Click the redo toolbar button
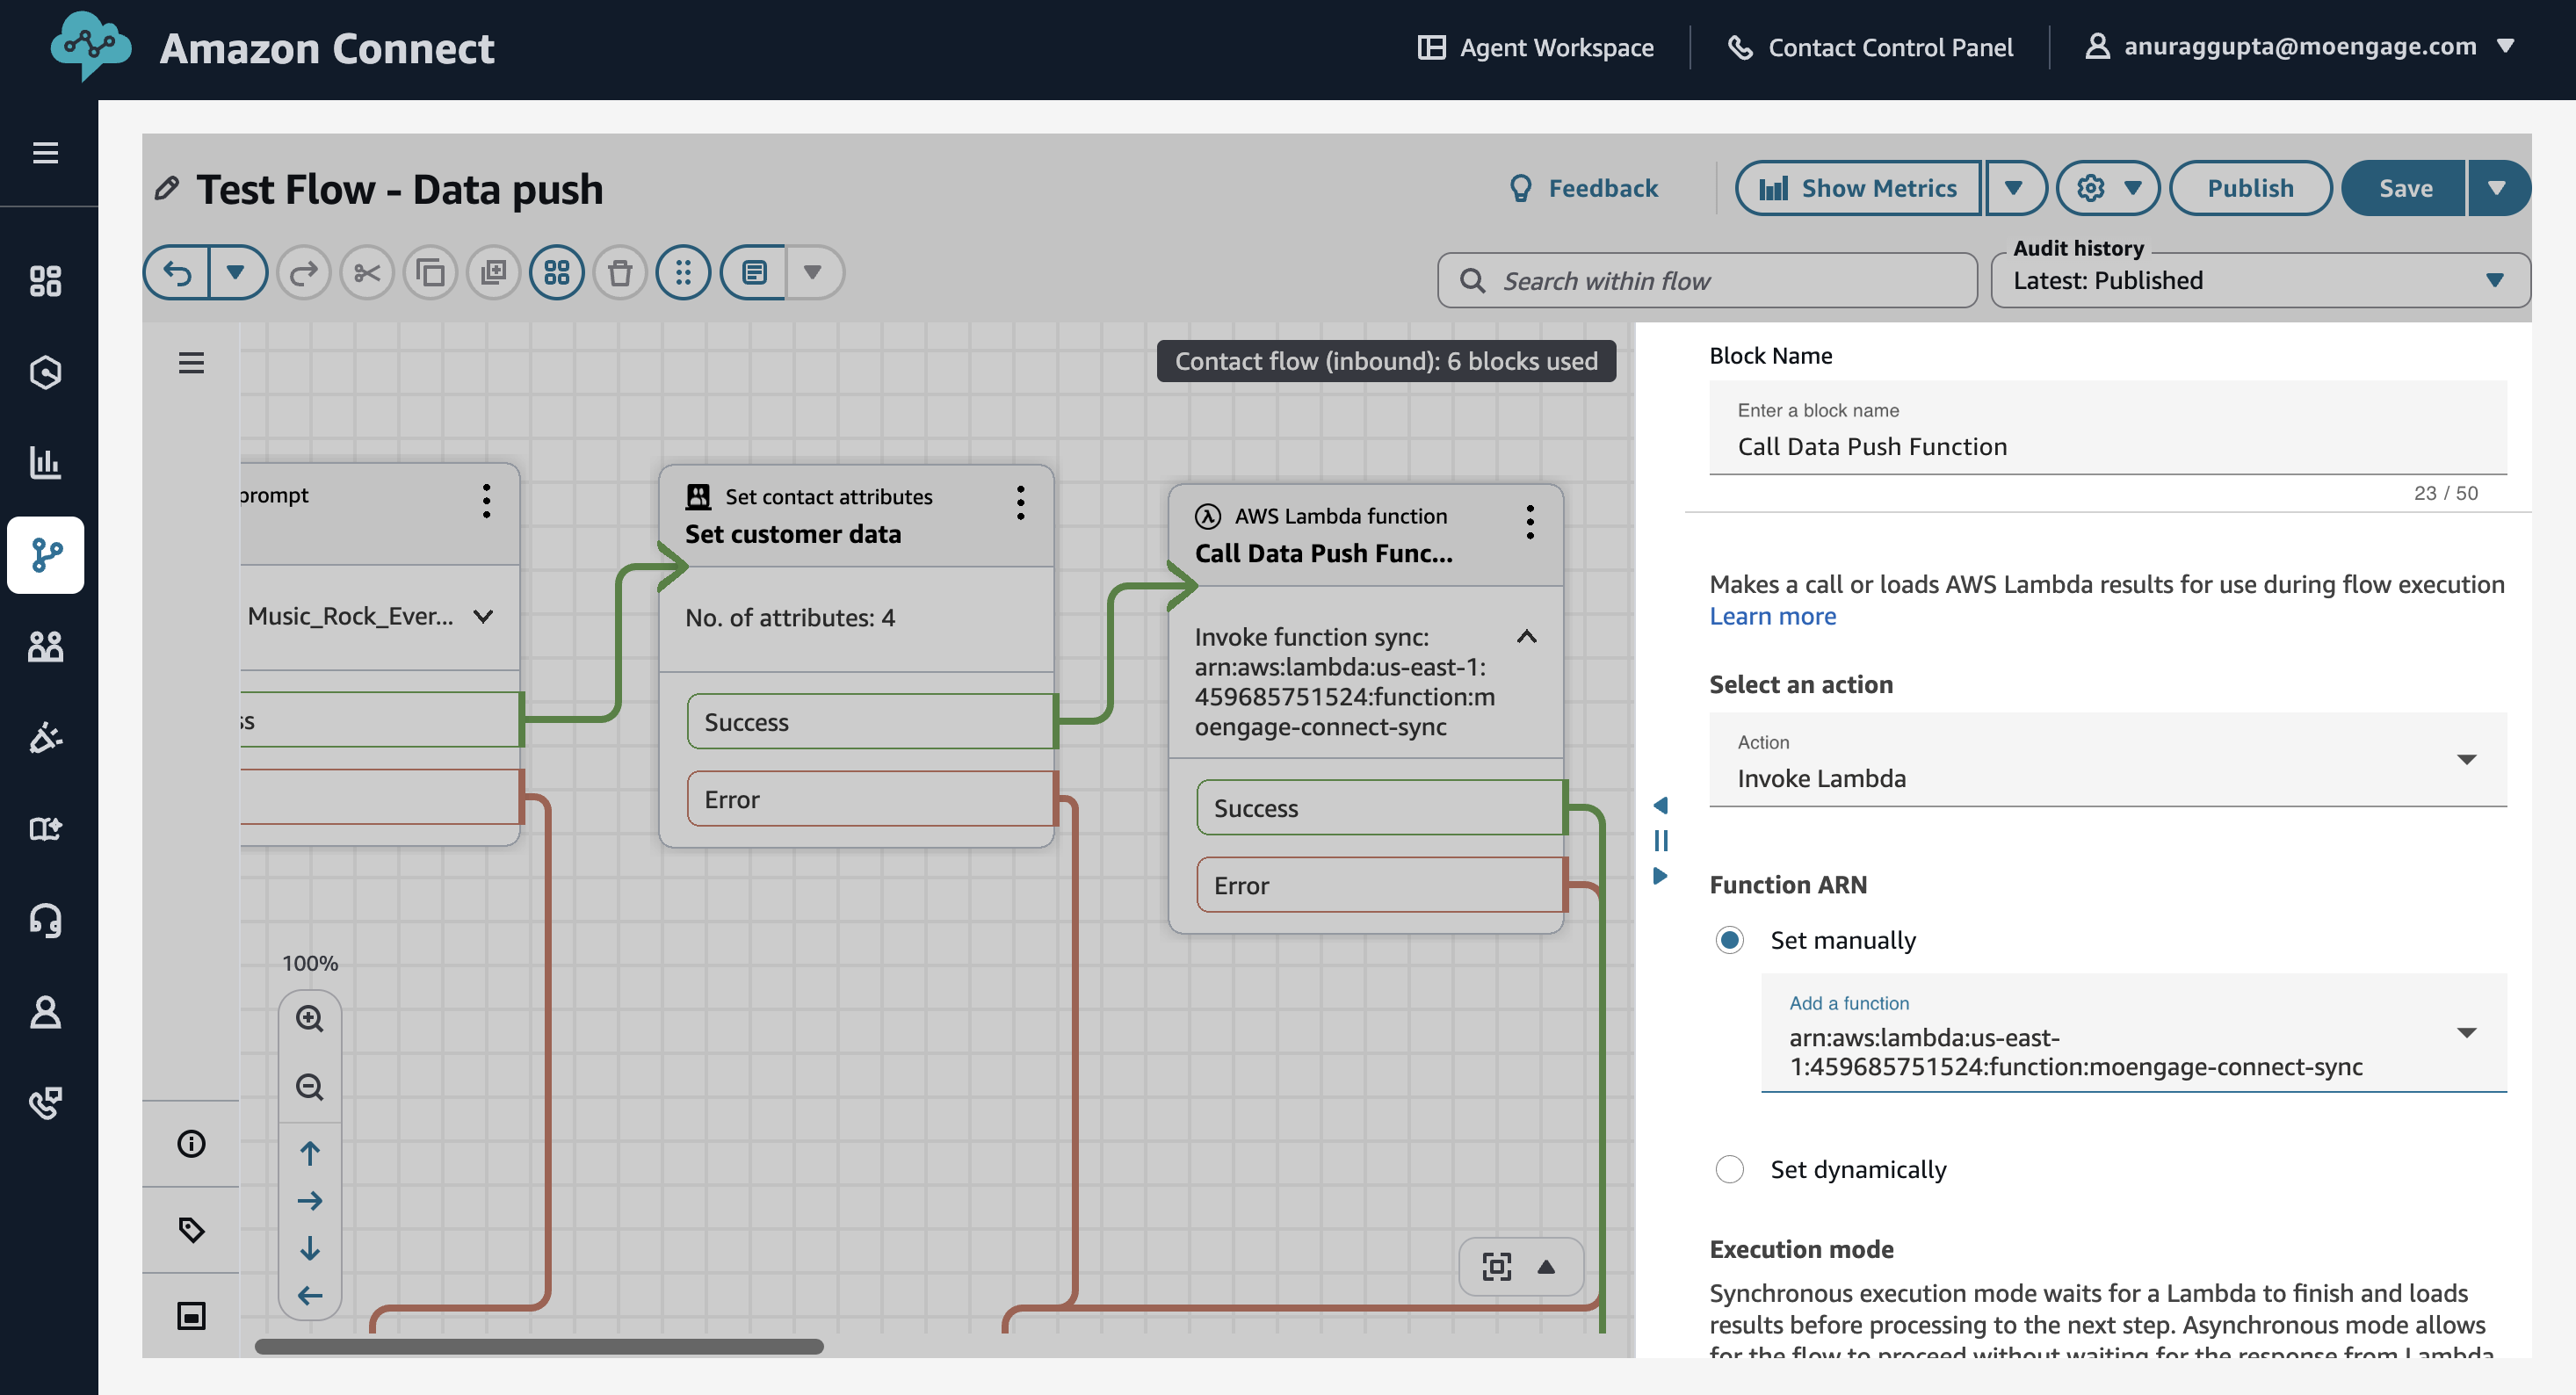The width and height of the screenshot is (2576, 1395). 304,273
